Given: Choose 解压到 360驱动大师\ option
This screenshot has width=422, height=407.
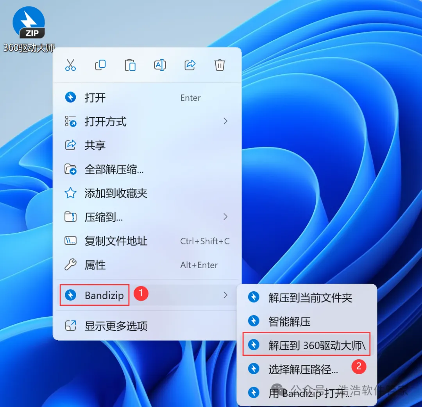Looking at the screenshot, I should tap(307, 345).
